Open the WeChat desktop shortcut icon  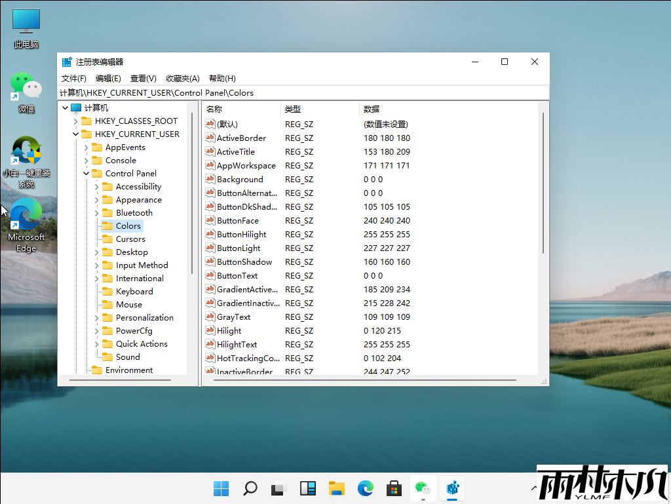click(26, 87)
